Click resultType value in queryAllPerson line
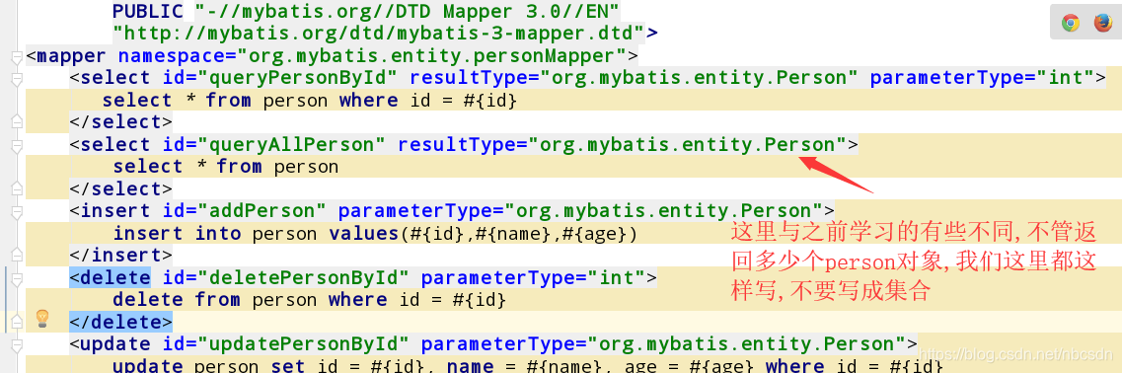This screenshot has height=373, width=1122. pyautogui.click(x=694, y=145)
